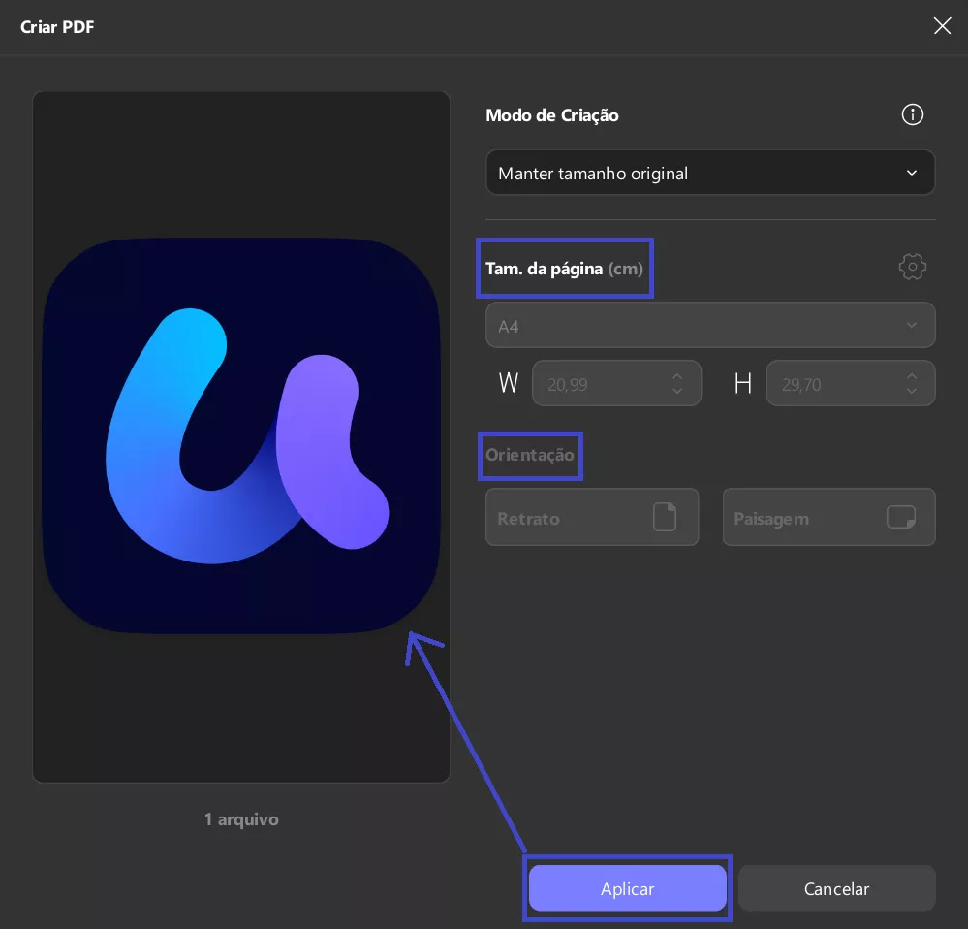Open the Manter tamanho original dropdown
The width and height of the screenshot is (968, 929).
710,173
